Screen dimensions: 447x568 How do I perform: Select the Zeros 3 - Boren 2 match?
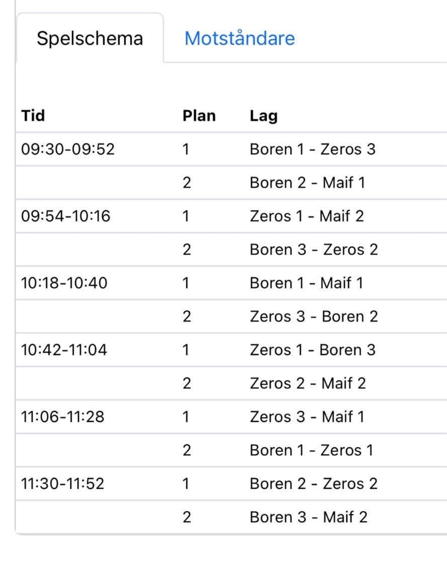tap(314, 316)
